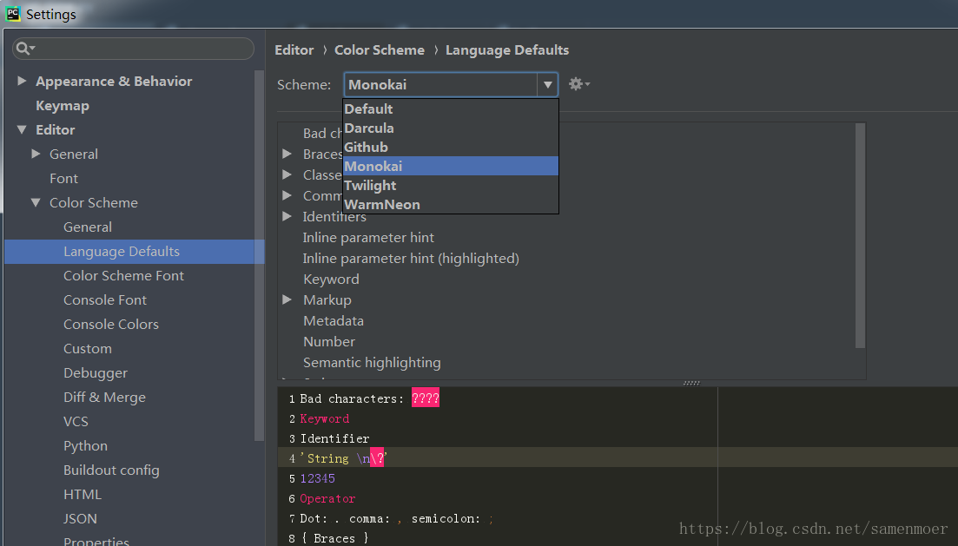Expand the Braces group arrow
This screenshot has width=958, height=546.
click(287, 154)
